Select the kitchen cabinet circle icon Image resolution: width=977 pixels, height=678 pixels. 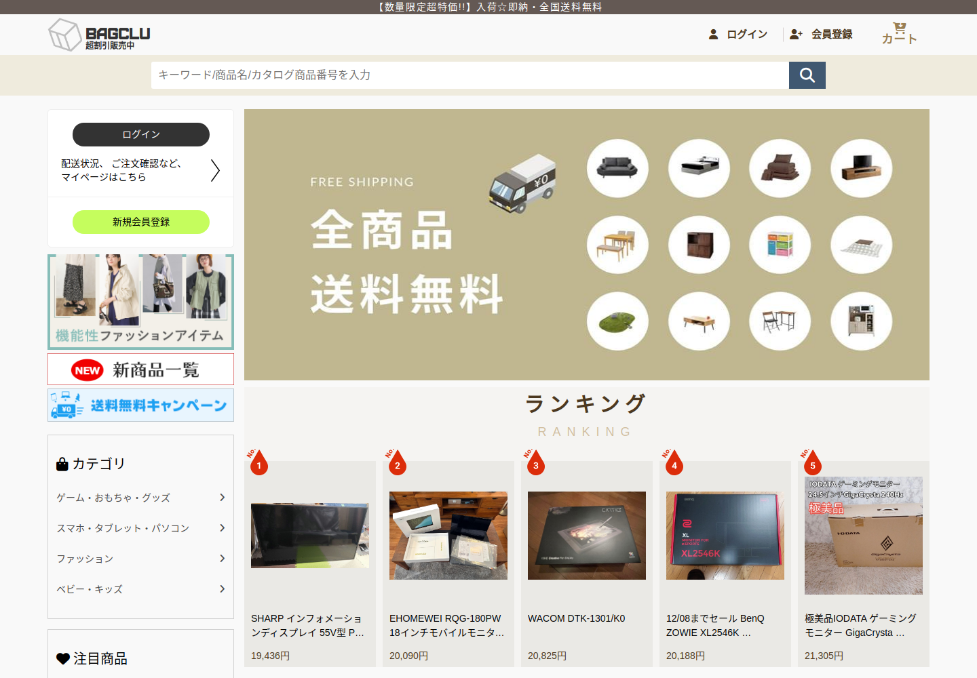(x=861, y=321)
